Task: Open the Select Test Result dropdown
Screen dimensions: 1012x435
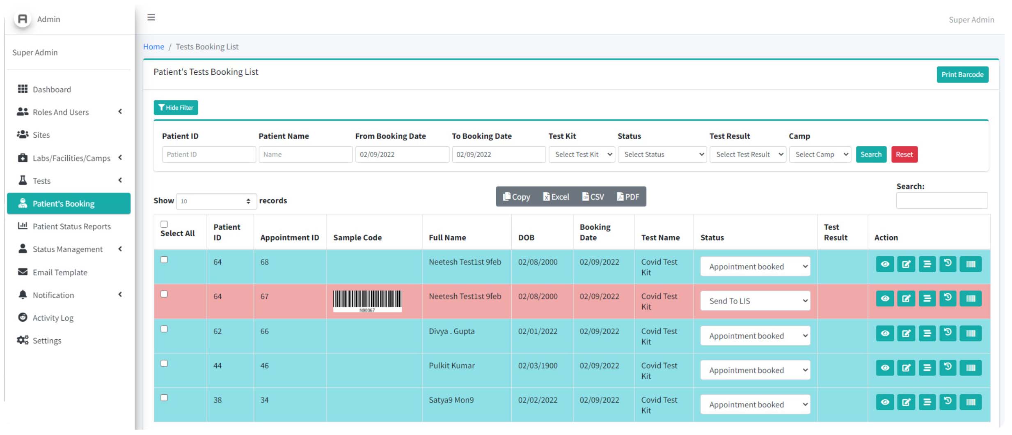Action: [748, 154]
